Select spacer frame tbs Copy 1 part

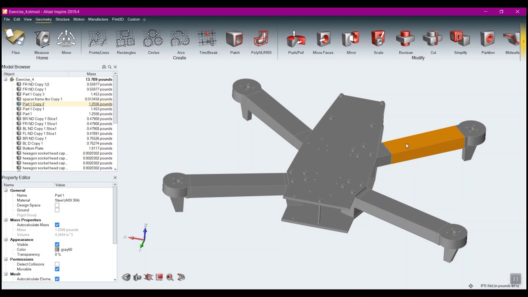click(42, 99)
